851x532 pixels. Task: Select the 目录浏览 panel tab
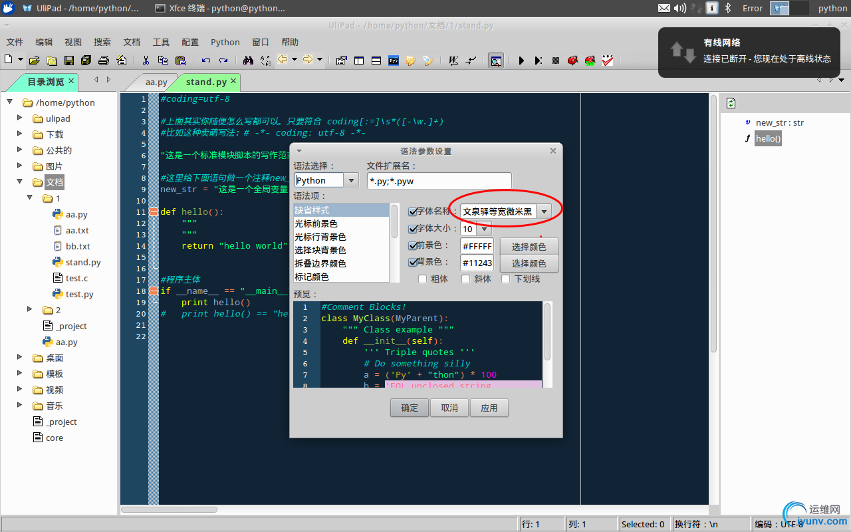click(46, 82)
